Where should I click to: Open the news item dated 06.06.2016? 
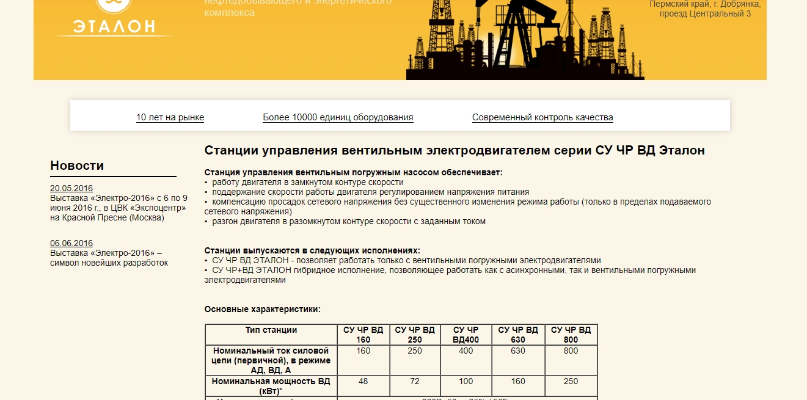click(71, 243)
